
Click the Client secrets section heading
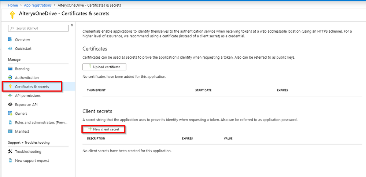click(x=97, y=111)
